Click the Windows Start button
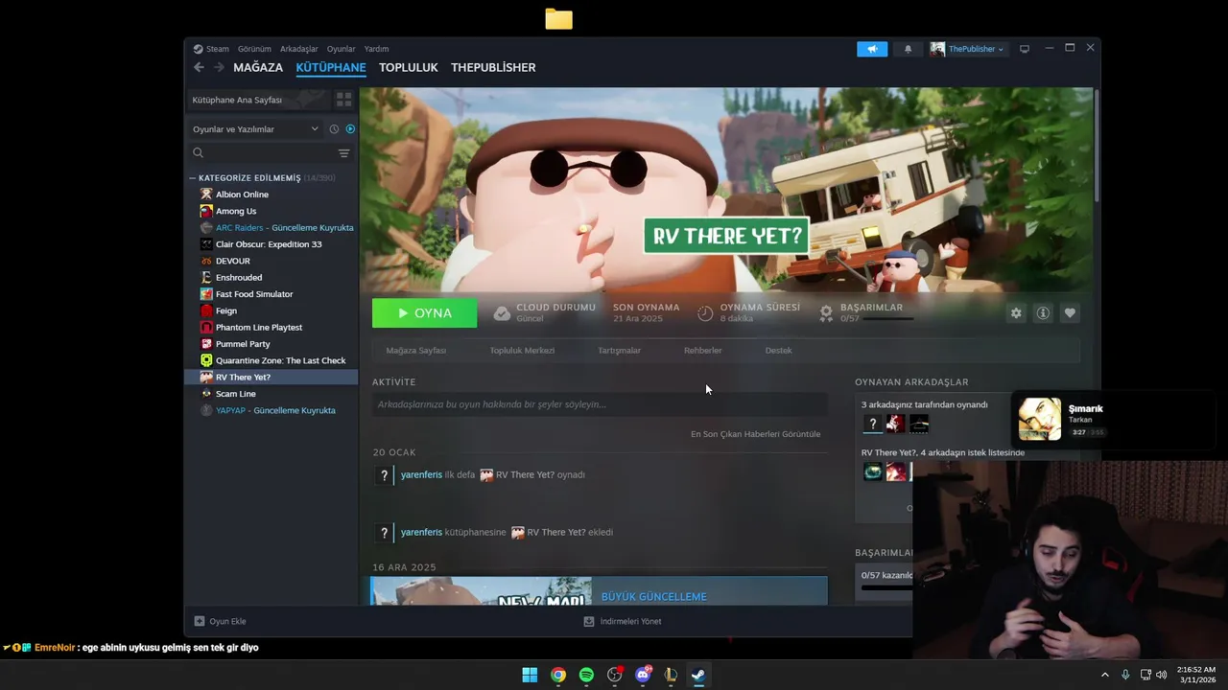 point(530,675)
